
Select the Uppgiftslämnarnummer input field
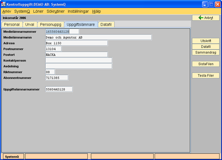click(x=58, y=89)
